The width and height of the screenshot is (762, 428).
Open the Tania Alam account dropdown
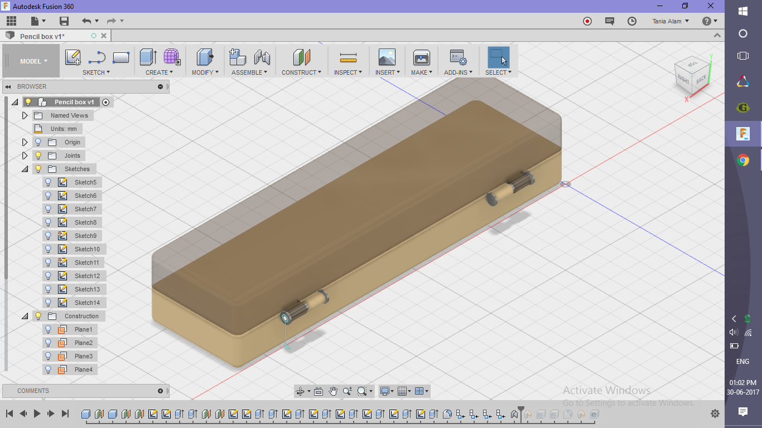(x=671, y=21)
